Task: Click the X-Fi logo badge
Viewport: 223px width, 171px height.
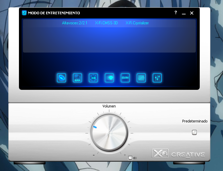Action: (x=160, y=153)
